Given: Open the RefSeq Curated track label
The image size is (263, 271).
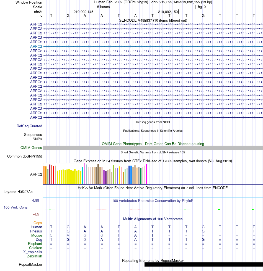Looking at the screenshot, I should point(29,126).
